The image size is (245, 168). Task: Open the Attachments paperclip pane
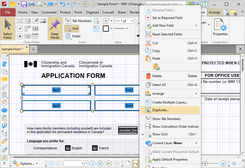(x=4, y=87)
